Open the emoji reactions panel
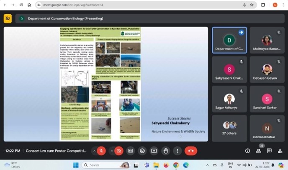Viewport: 288px width, 170px height. pyautogui.click(x=142, y=151)
